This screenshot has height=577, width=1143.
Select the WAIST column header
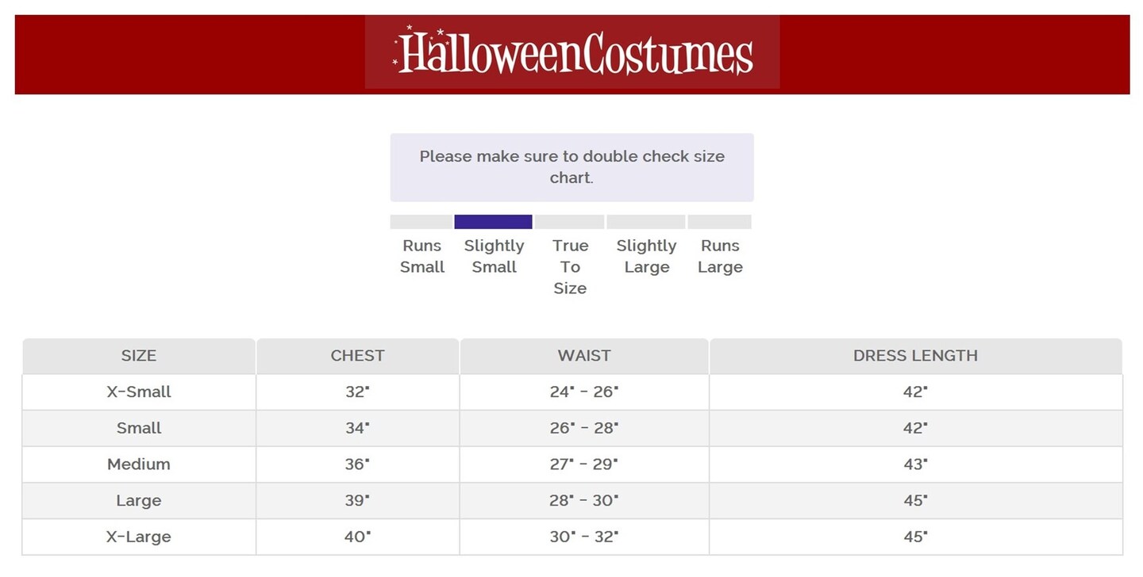(x=584, y=356)
